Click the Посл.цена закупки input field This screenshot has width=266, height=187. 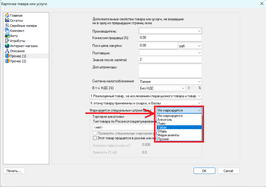coord(158,46)
